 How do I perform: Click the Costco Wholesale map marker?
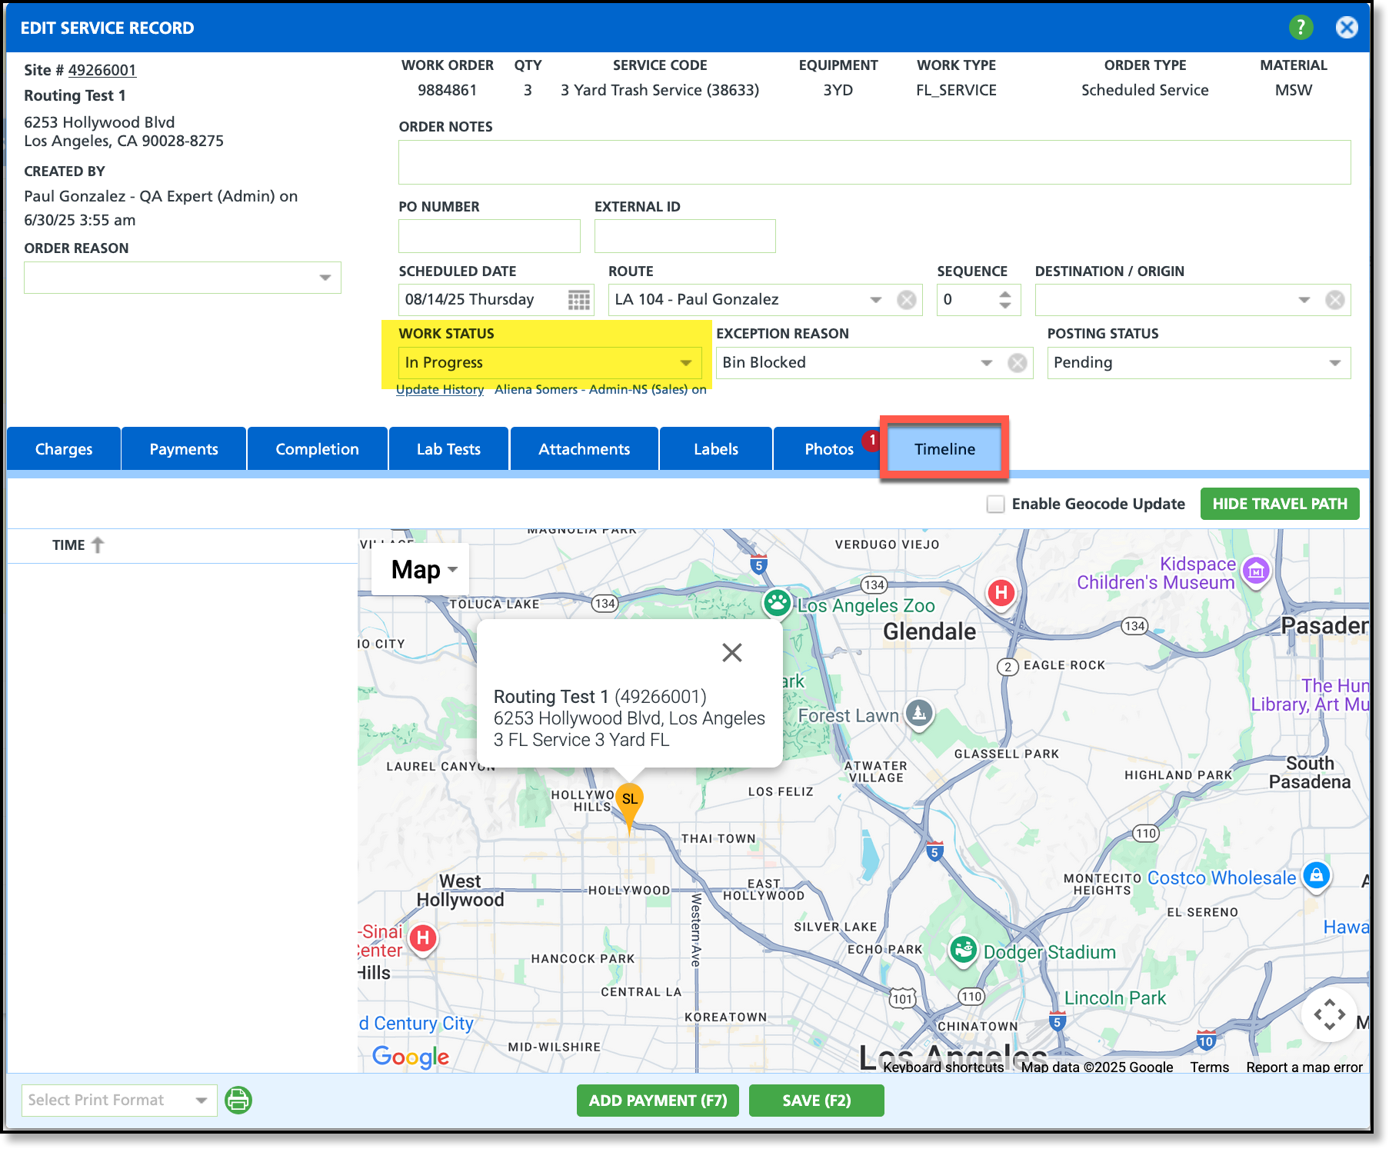coord(1317,876)
